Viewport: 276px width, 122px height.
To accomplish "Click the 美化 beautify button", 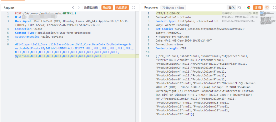I will coord(232,8).
